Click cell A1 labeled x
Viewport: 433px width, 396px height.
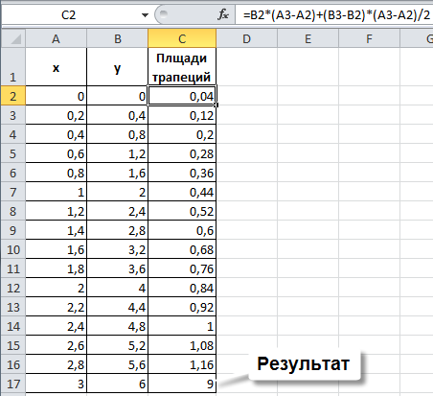click(56, 67)
